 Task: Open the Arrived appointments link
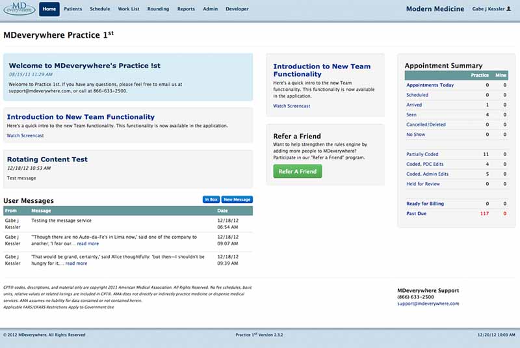click(414, 105)
